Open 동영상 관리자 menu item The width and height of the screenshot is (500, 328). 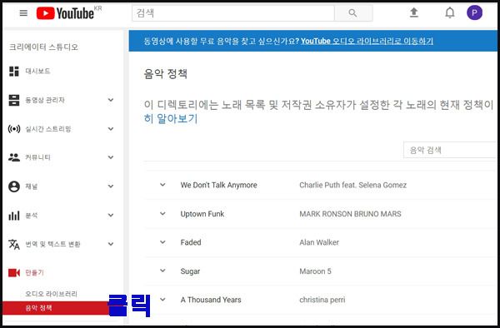tap(45, 100)
